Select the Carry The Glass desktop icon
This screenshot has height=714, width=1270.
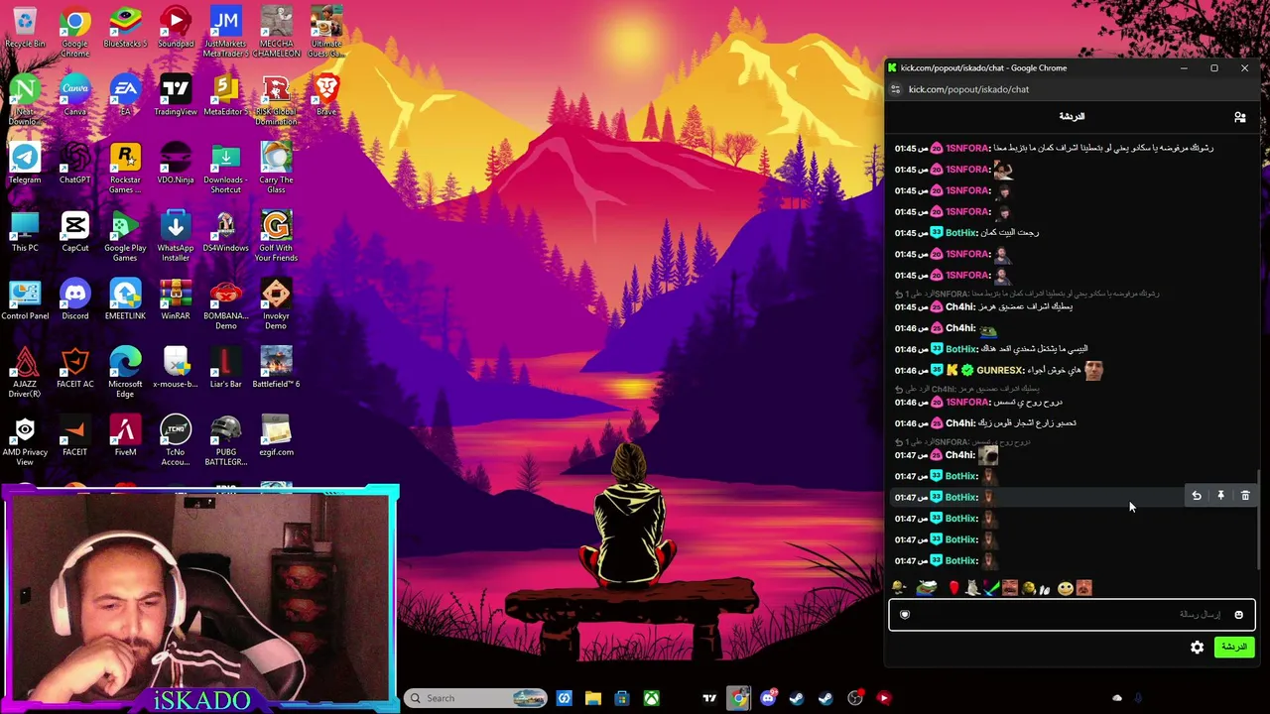tap(276, 170)
